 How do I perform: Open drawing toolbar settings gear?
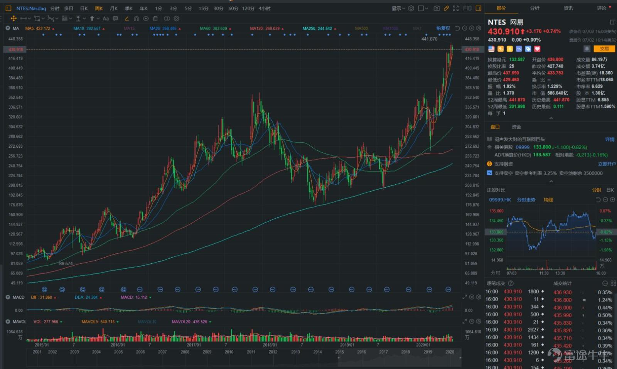pos(177,18)
